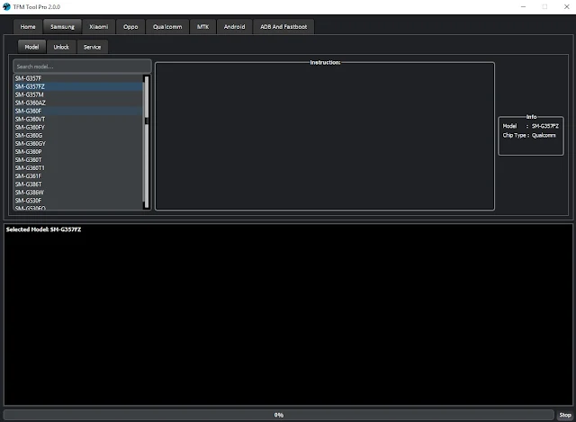Open the MTK tab
This screenshot has width=576, height=422.
pyautogui.click(x=202, y=27)
